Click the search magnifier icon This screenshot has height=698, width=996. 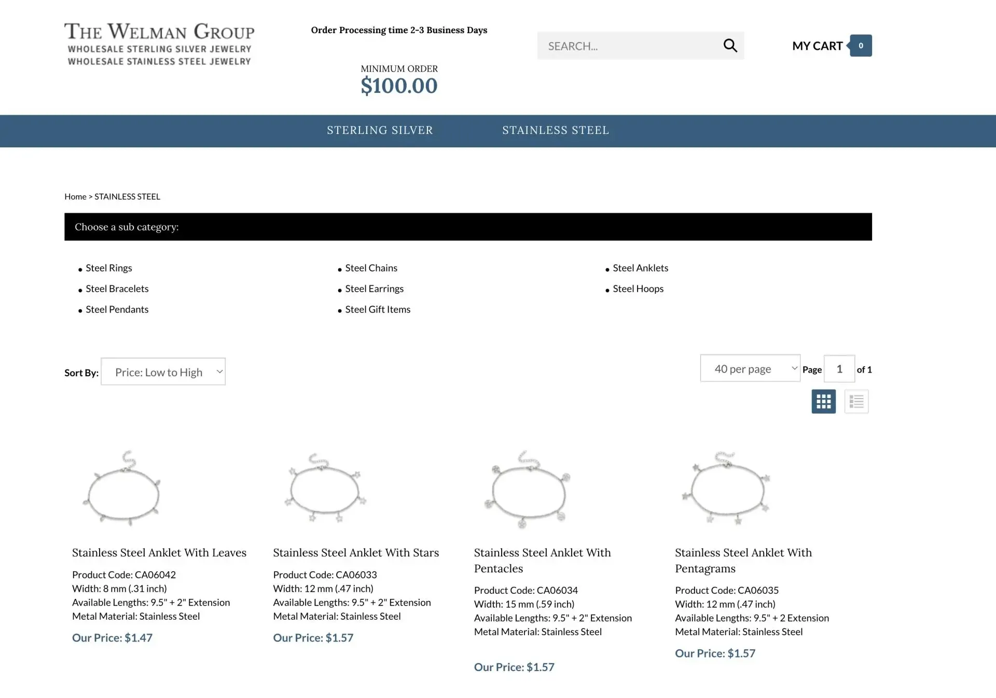click(x=730, y=46)
